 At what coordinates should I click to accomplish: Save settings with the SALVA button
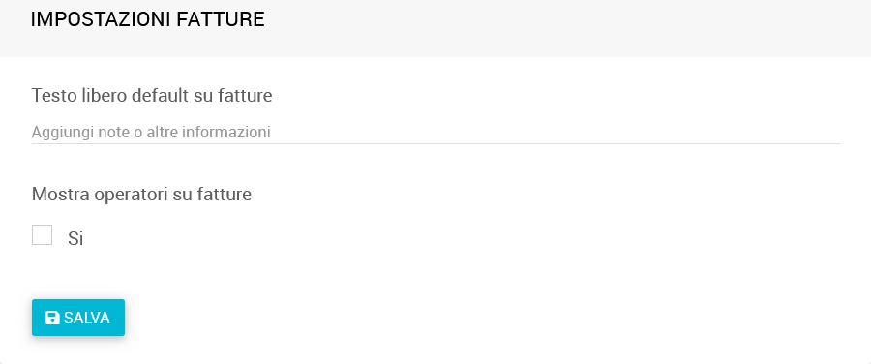tap(78, 318)
